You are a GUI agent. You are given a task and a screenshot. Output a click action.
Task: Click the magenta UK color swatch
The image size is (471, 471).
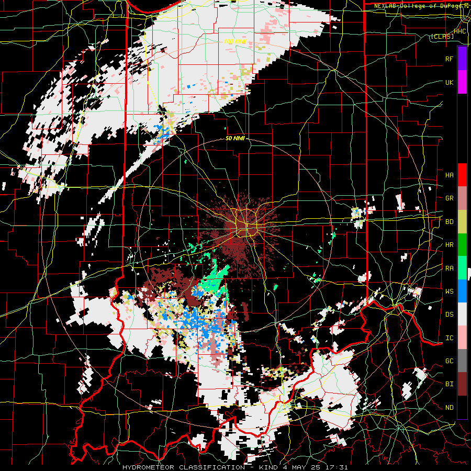[x=462, y=82]
